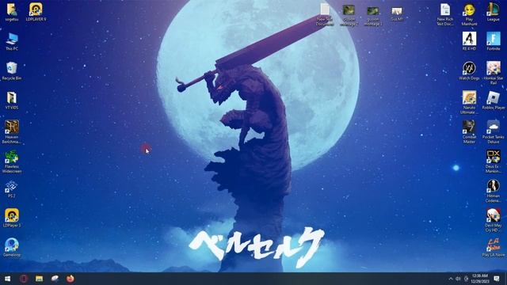The width and height of the screenshot is (507, 285).
Task: Select the LDPlayer 3 shortcut
Action: coord(12,218)
